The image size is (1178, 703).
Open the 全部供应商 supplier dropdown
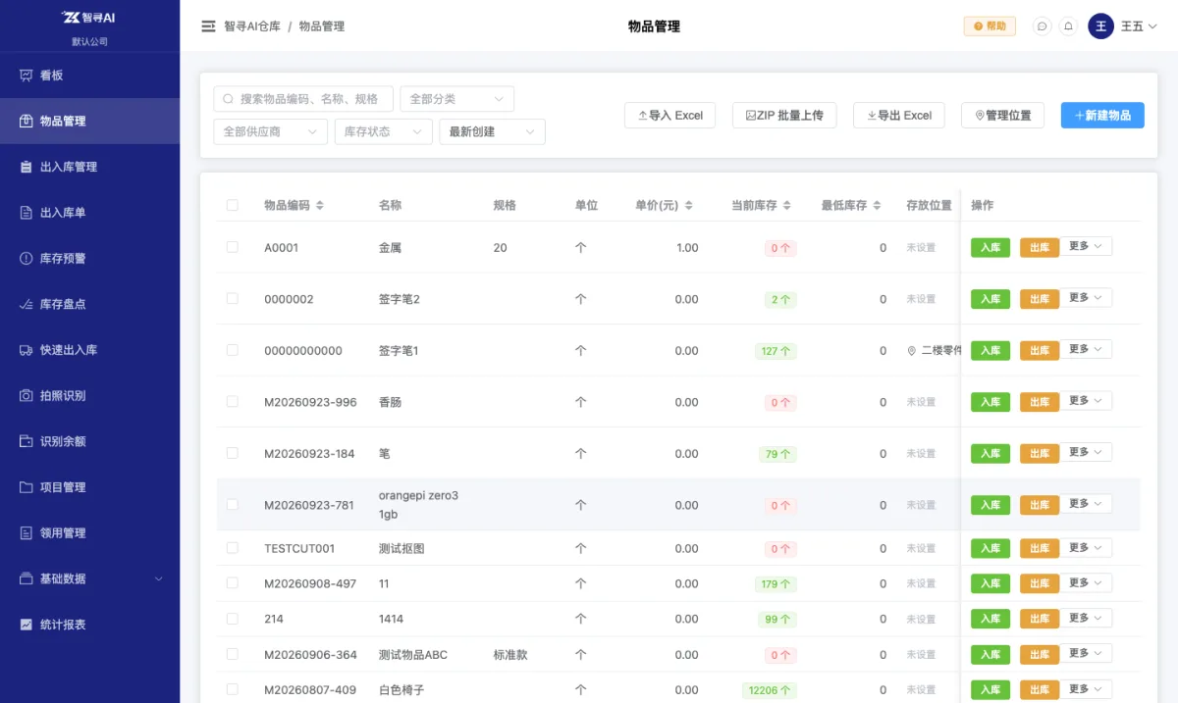click(270, 131)
